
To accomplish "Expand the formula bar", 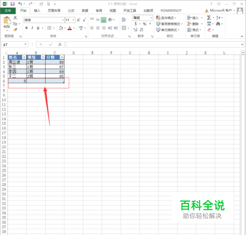I will [242, 44].
